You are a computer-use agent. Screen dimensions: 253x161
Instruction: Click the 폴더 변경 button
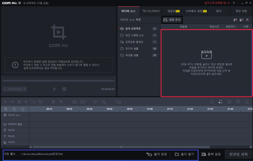(x=157, y=154)
